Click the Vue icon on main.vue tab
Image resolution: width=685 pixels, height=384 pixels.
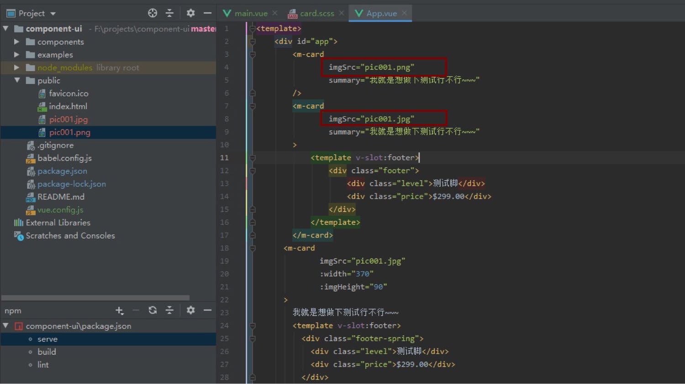tap(227, 13)
